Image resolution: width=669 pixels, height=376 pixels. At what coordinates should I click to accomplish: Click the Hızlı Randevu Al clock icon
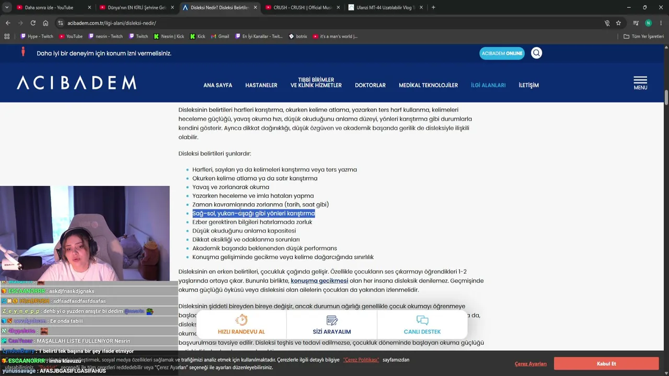click(x=241, y=320)
